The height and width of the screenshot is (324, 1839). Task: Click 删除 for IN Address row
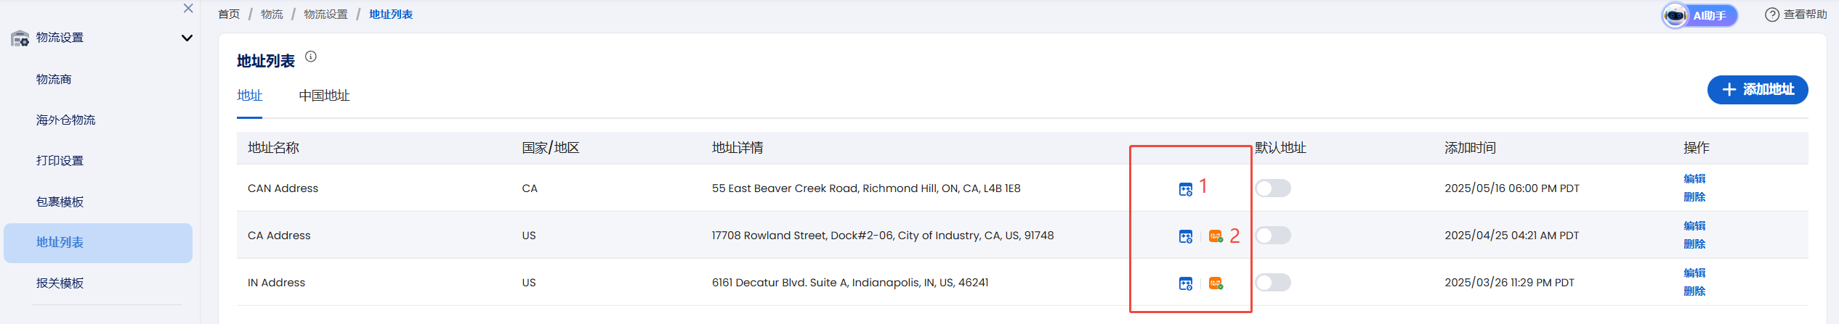pos(1694,291)
